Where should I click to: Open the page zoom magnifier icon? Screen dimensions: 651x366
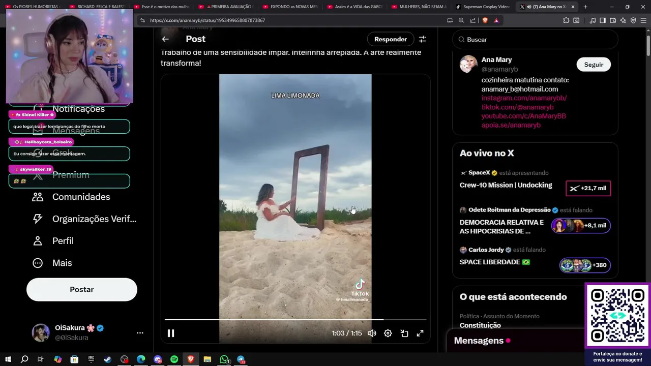pos(461,20)
